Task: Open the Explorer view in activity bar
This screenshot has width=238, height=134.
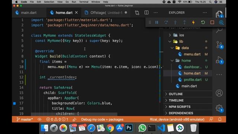Action: (x=219, y=14)
